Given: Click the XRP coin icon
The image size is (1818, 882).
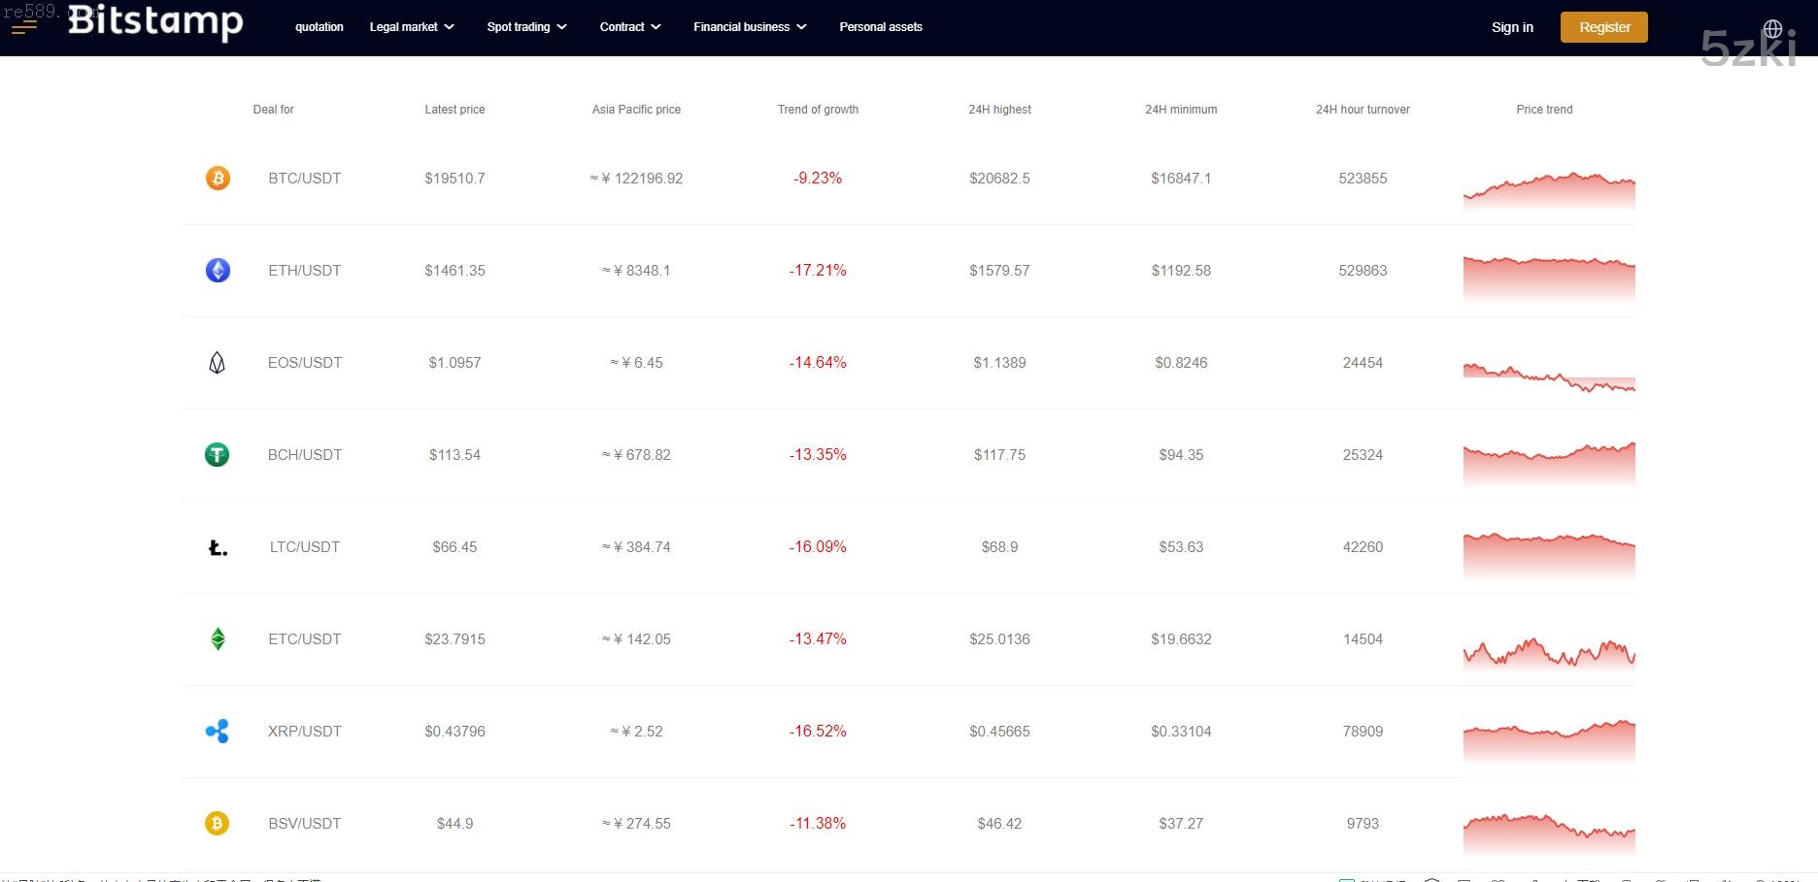Looking at the screenshot, I should coord(218,732).
